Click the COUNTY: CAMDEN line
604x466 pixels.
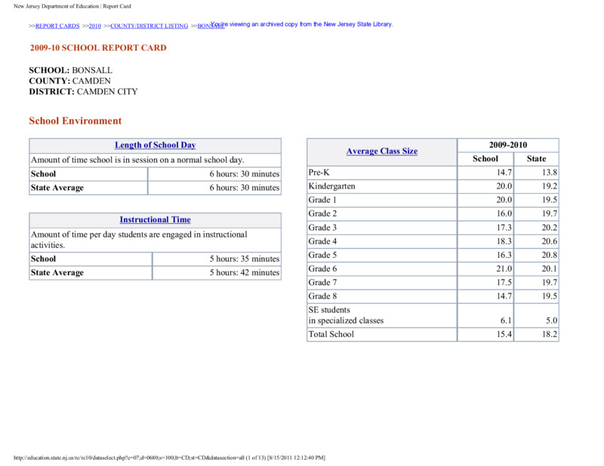pos(69,81)
